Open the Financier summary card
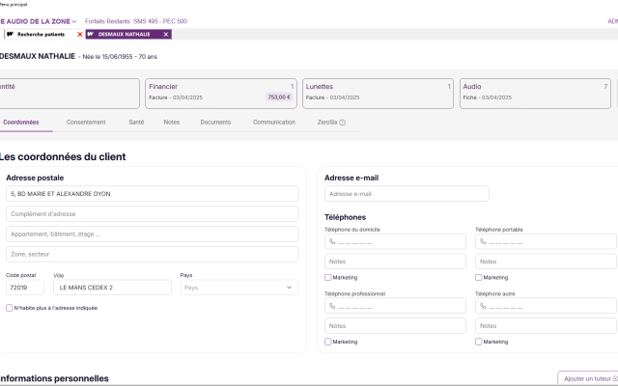The width and height of the screenshot is (618, 386). (x=220, y=92)
